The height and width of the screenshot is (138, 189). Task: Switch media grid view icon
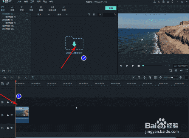(94, 14)
